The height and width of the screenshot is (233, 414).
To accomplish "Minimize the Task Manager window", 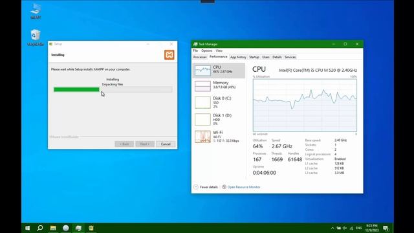I will 334,44.
